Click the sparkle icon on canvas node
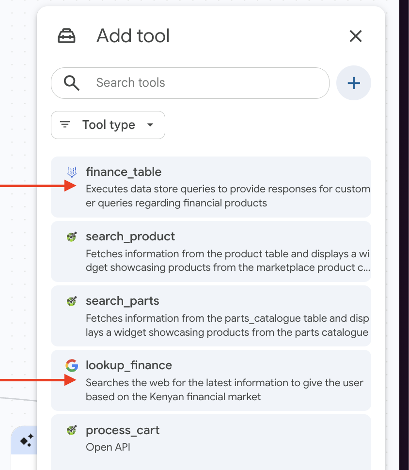Viewport: 409px width, 470px height. [27, 440]
